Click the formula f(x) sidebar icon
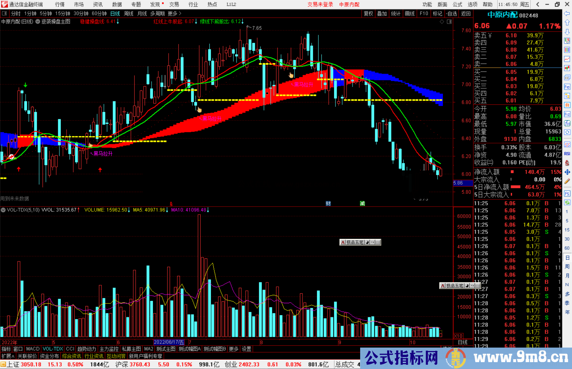Viewport: 572px width, 369px height. tap(567, 123)
